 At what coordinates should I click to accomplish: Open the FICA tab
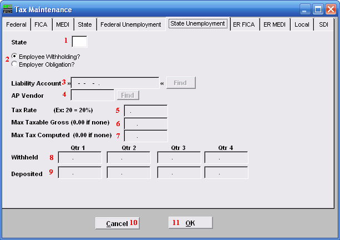point(42,25)
